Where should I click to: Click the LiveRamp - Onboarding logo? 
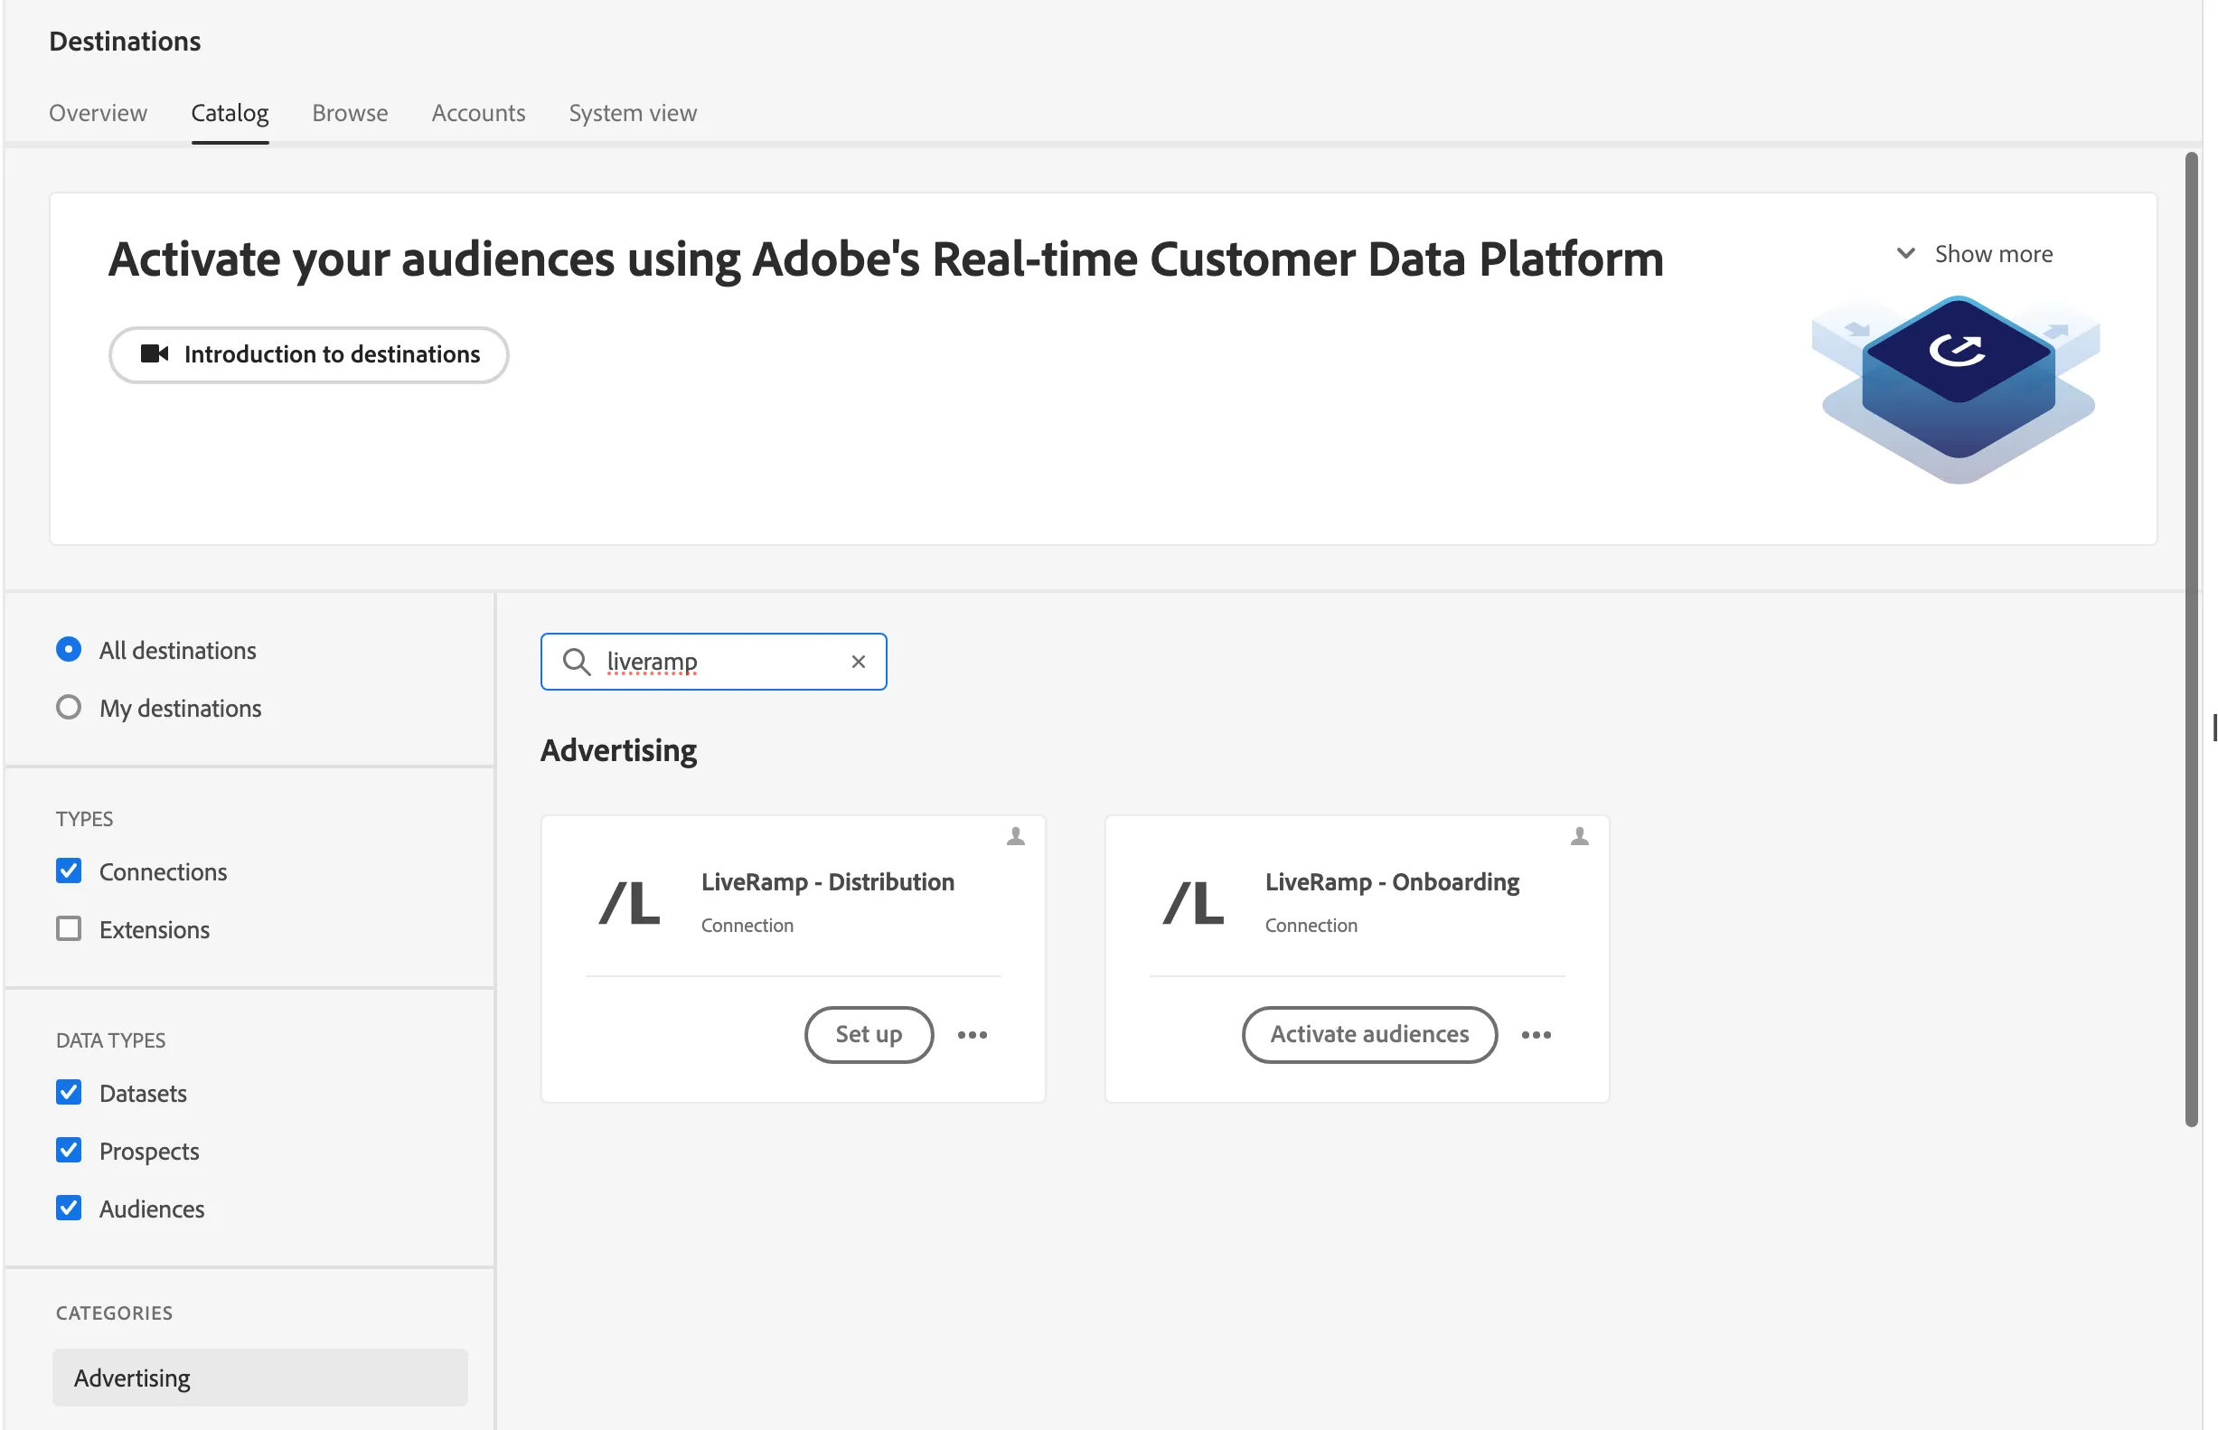pos(1193,903)
